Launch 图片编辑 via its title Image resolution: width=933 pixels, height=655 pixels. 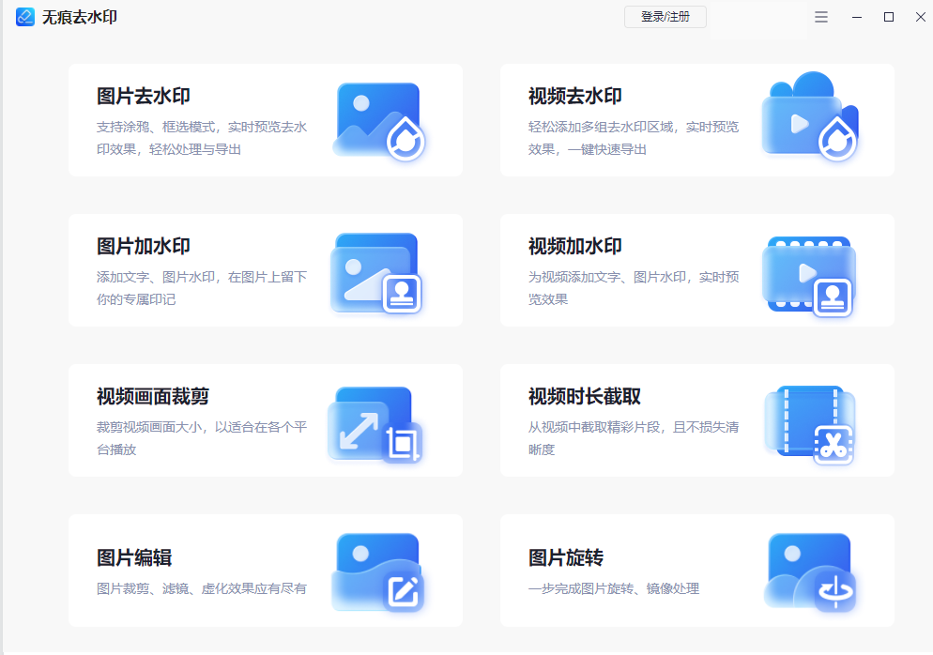click(x=134, y=558)
